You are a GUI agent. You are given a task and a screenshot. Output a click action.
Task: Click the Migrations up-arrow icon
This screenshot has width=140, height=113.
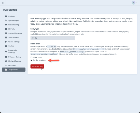pyautogui.click(x=6, y=65)
